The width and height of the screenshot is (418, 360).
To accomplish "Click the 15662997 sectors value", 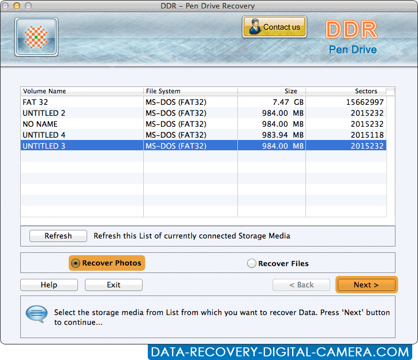I will pos(365,102).
